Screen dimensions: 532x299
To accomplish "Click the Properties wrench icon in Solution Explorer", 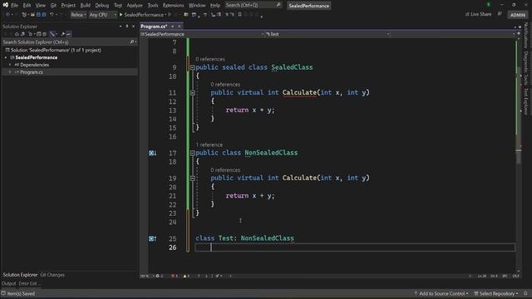I will coord(63,34).
